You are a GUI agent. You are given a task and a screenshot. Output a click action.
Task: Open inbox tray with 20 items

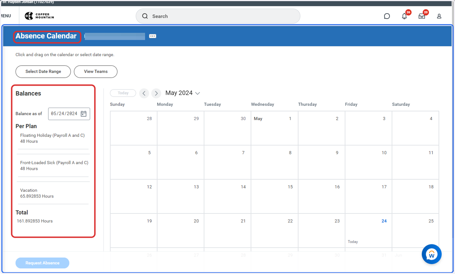click(422, 16)
